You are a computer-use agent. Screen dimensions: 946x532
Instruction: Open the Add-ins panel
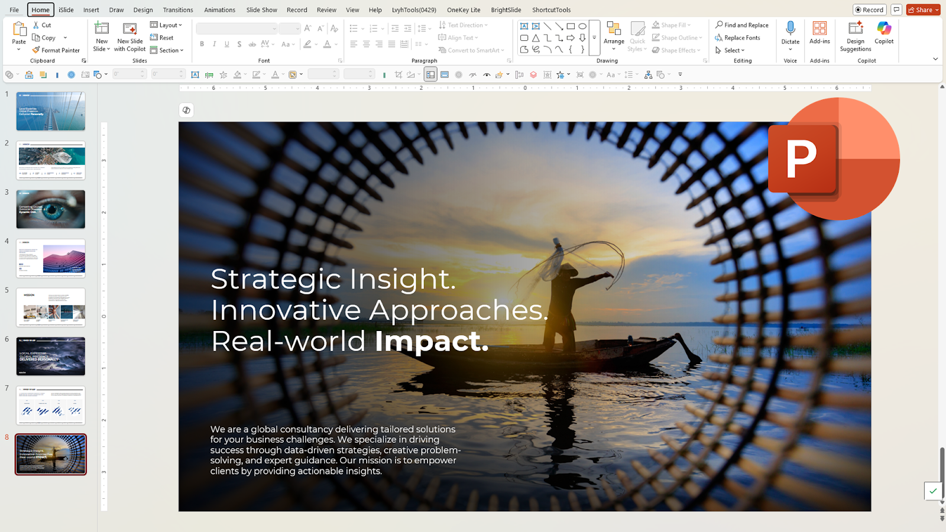coord(819,33)
